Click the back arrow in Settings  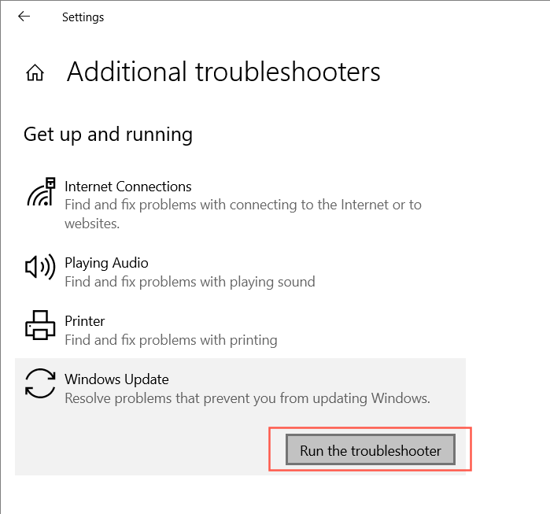24,17
